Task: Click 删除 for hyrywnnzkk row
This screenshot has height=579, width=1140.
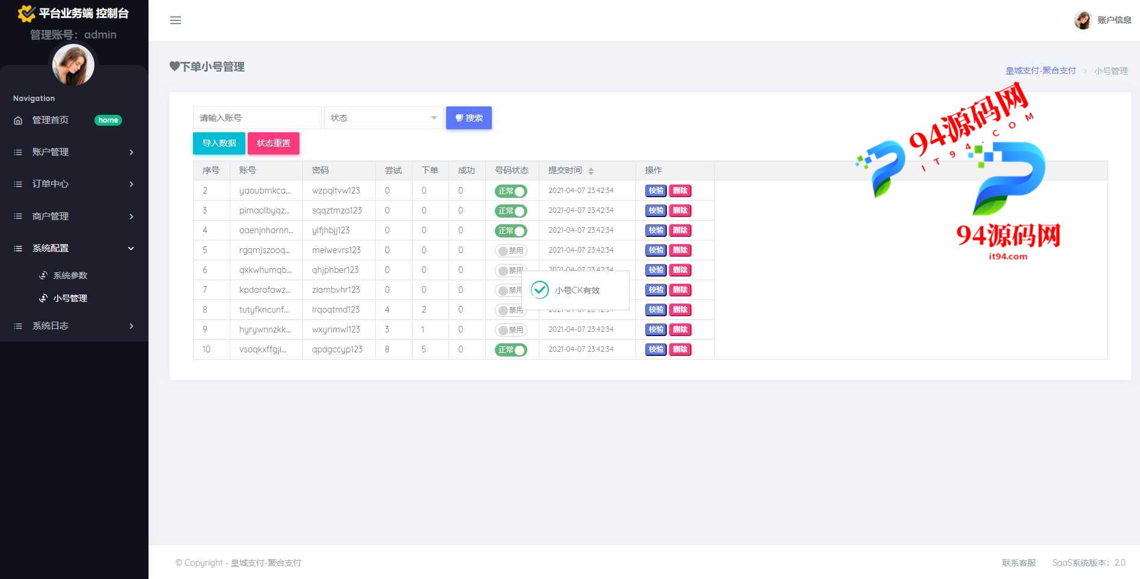Action: [680, 329]
